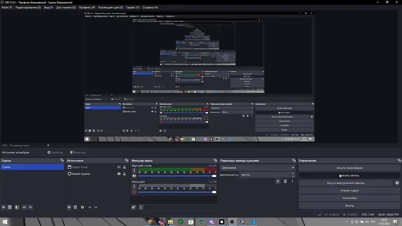The height and width of the screenshot is (226, 402).
Task: Undock the Источники panel
Action: (127, 160)
